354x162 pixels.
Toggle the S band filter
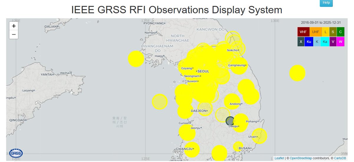coord(333,32)
